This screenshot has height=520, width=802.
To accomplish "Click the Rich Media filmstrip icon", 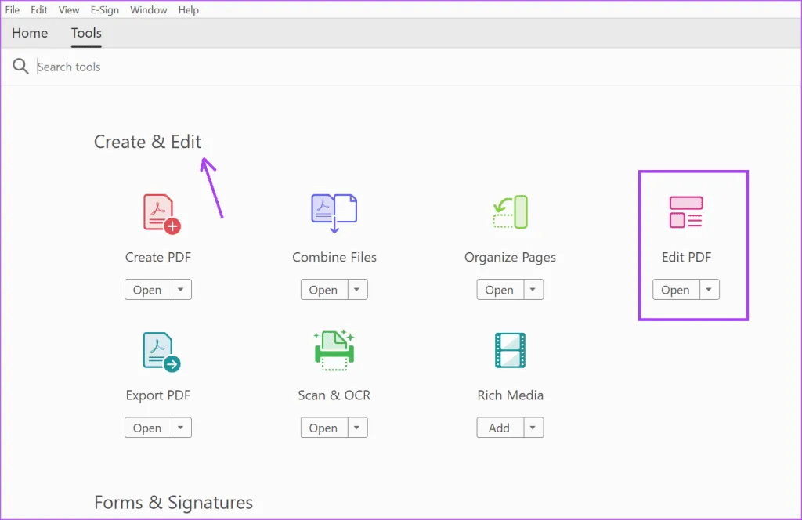I will coord(511,350).
